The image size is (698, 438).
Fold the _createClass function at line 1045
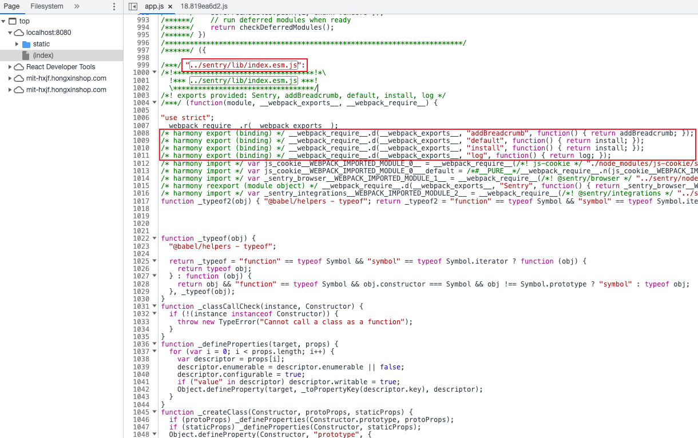154,412
